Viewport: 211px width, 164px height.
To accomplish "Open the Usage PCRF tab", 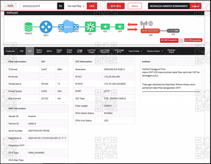I will click(x=80, y=51).
